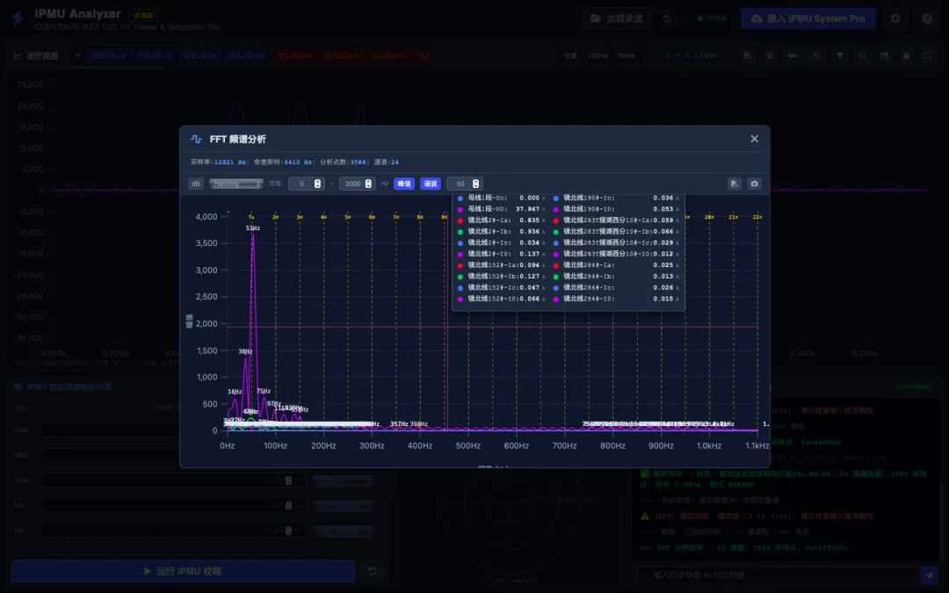
Task: Click reload icon next to 加载录波
Action: 667,18
